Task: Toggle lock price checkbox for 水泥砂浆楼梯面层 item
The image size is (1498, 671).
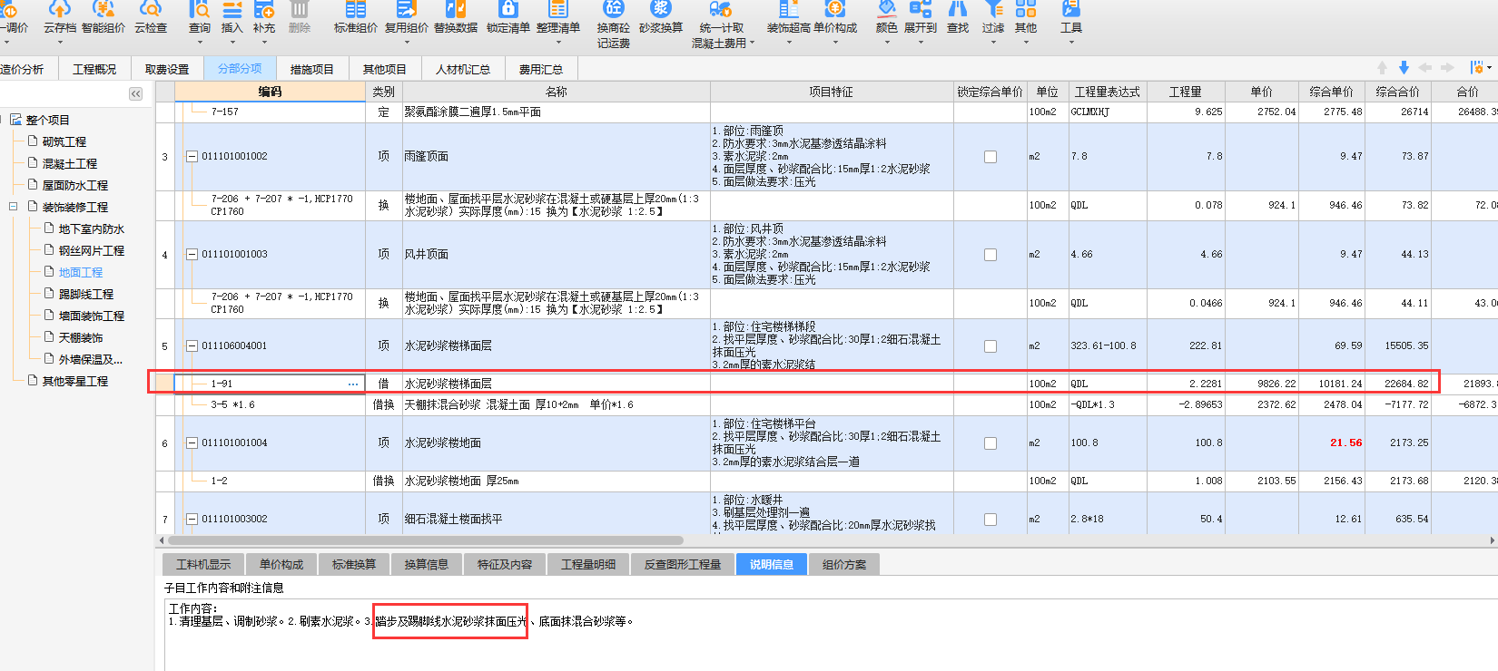Action: click(990, 346)
